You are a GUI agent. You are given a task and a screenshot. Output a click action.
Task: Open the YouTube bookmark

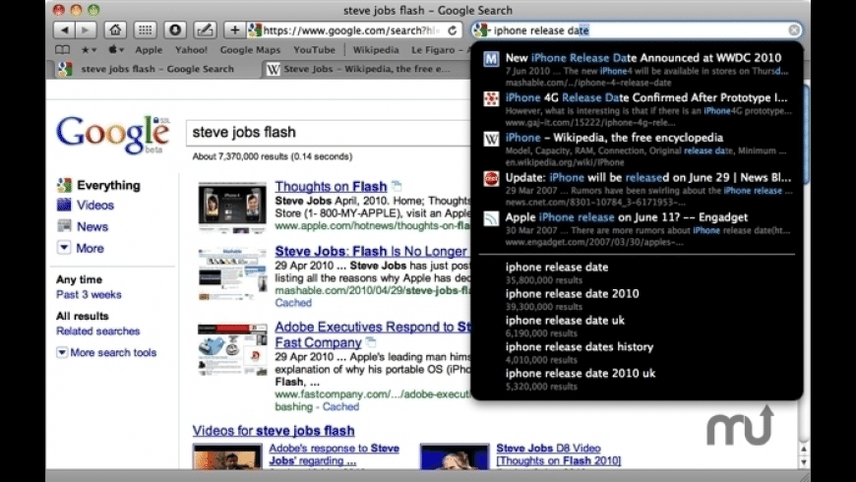tap(315, 49)
